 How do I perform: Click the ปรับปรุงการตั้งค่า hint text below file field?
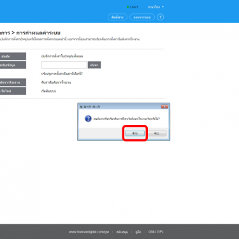click(x=62, y=74)
